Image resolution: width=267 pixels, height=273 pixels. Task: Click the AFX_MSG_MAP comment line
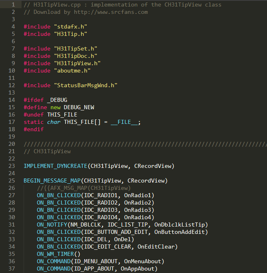(84, 188)
